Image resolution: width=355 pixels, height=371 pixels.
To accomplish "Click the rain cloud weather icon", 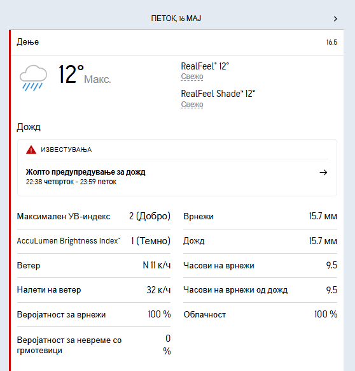I will [x=33, y=78].
